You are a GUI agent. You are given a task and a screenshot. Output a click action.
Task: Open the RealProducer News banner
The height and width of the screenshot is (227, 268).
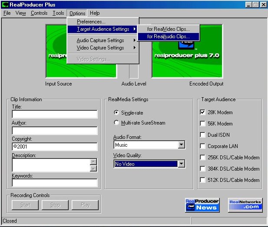(202, 205)
